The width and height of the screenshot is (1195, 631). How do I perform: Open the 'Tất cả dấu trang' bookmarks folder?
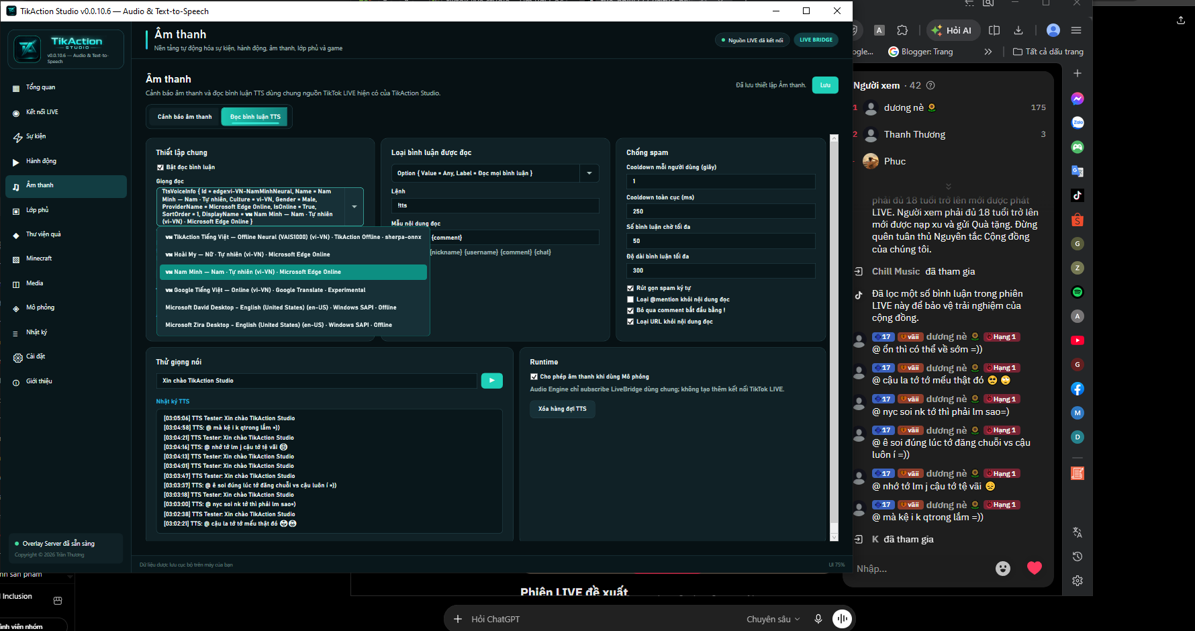point(1048,52)
